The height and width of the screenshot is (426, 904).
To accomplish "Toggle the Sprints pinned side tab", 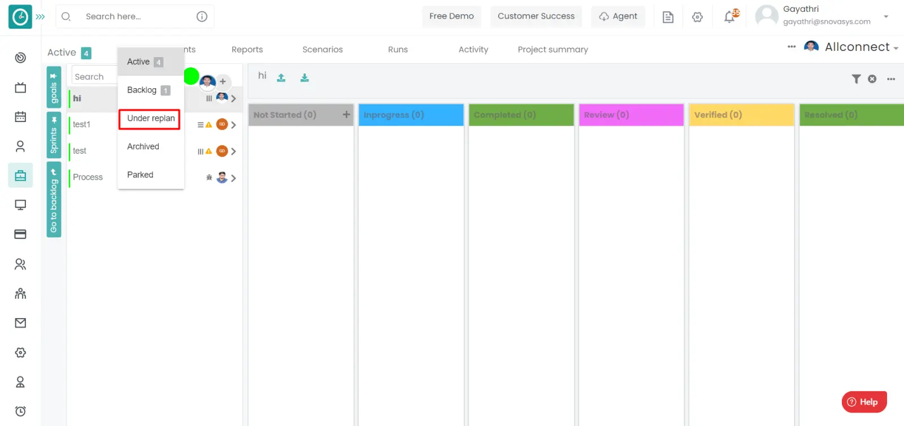I will click(x=54, y=135).
